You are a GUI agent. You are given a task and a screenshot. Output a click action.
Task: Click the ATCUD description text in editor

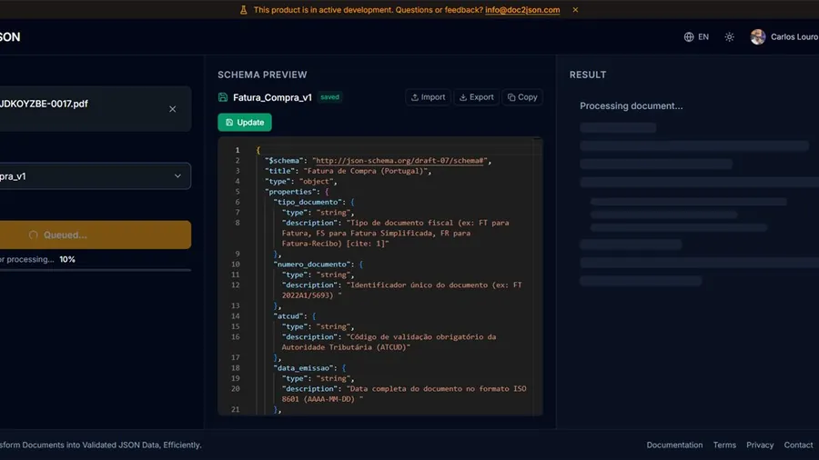389,342
